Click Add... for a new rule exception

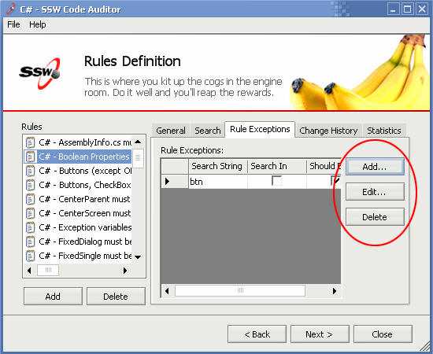click(x=375, y=167)
